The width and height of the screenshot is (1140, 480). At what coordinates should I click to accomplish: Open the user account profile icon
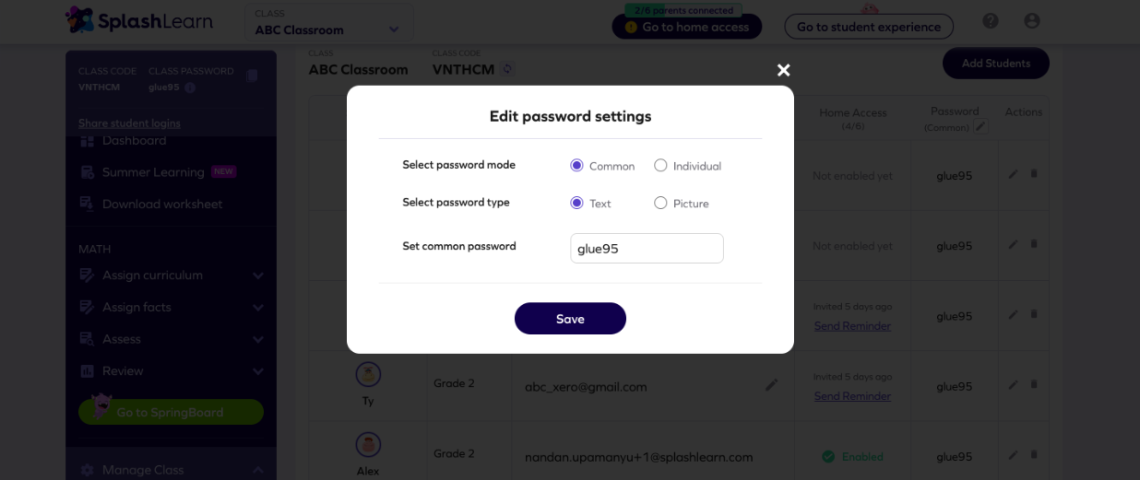point(1032,21)
